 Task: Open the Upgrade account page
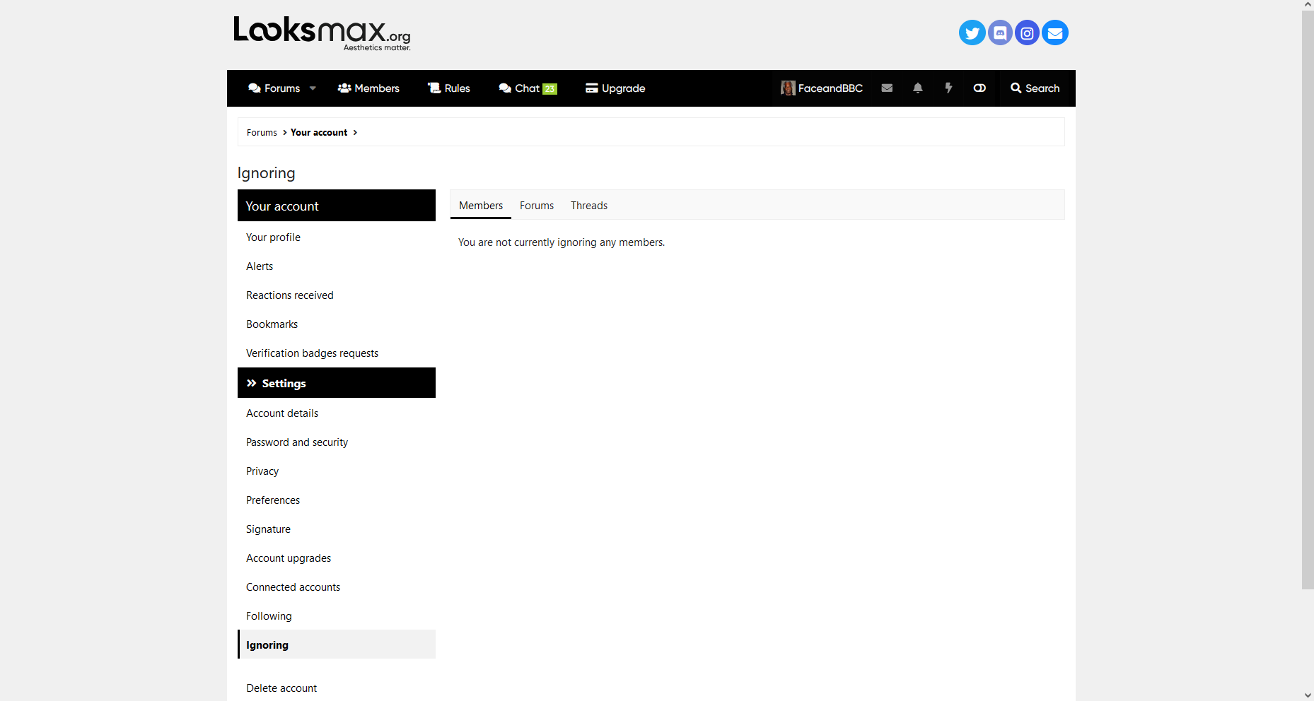(x=615, y=88)
